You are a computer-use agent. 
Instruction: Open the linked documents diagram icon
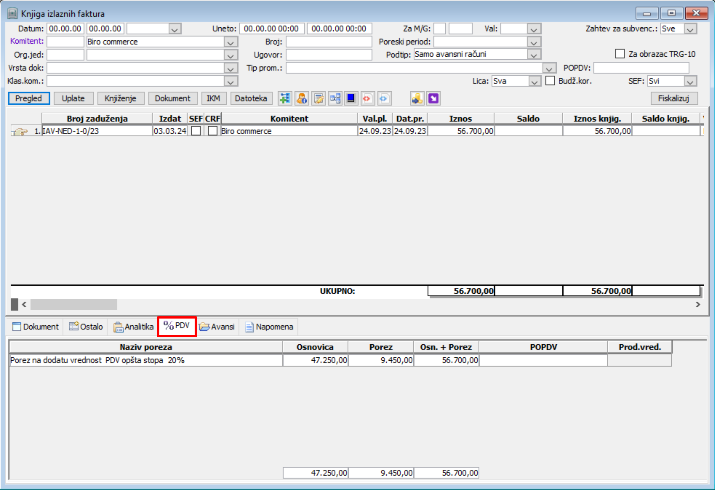[335, 98]
